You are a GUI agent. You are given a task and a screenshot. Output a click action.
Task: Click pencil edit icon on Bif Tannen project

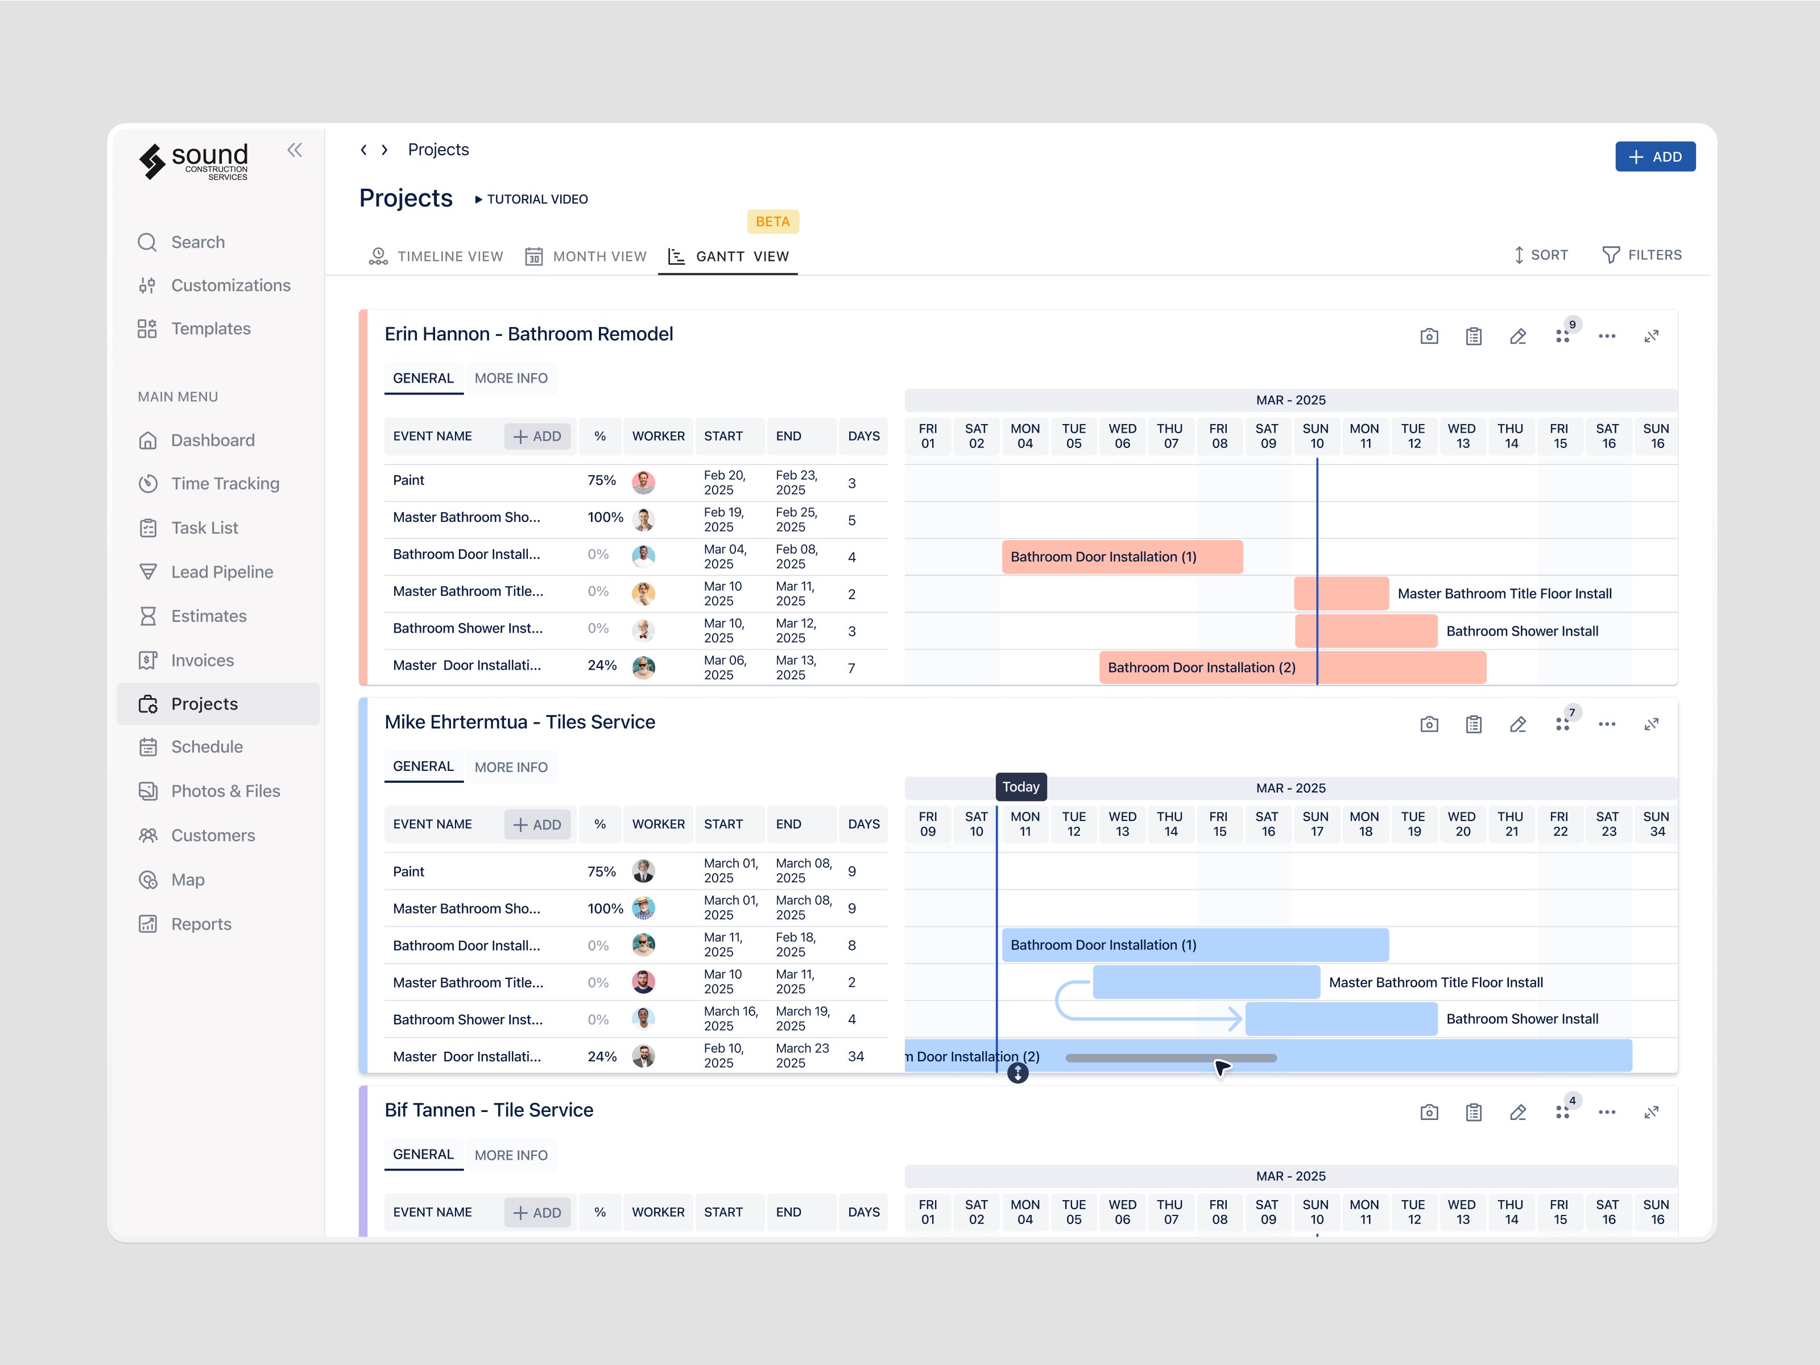pos(1518,1113)
